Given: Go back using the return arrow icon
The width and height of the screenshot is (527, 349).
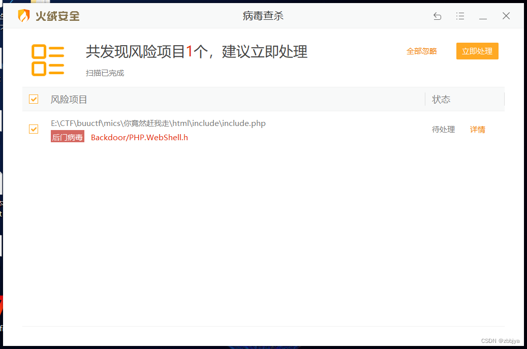Looking at the screenshot, I should coord(437,16).
